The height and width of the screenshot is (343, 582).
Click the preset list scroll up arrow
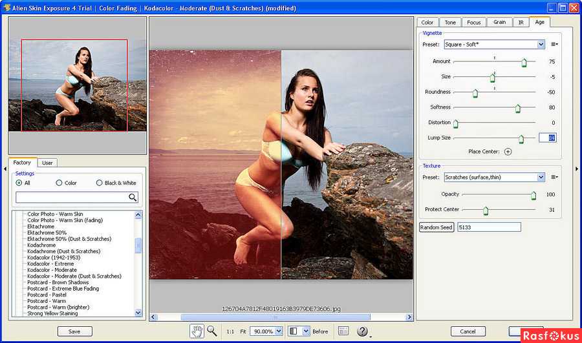click(138, 214)
